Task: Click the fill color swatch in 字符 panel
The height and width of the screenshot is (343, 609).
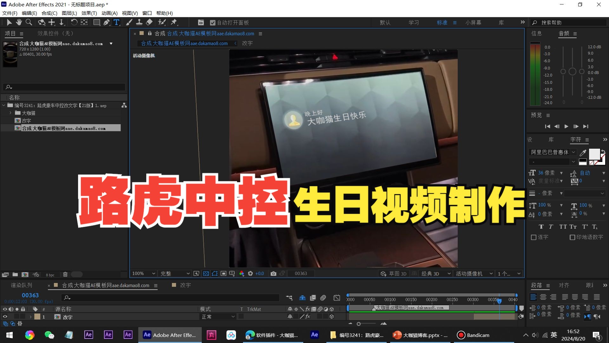Action: 594,154
